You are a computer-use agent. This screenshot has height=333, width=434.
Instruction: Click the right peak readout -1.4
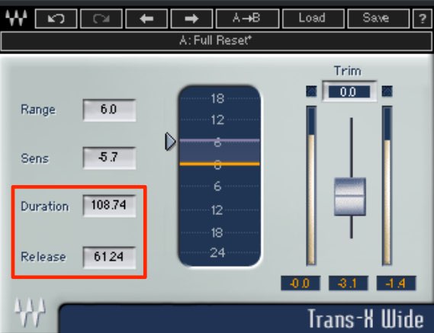tap(396, 283)
